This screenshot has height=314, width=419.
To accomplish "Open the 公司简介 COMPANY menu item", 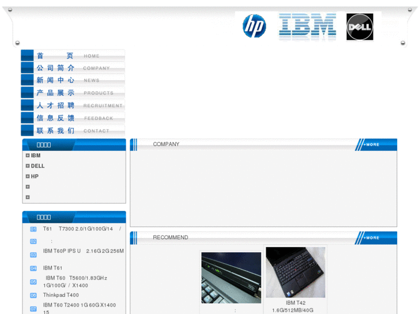I will coord(73,68).
